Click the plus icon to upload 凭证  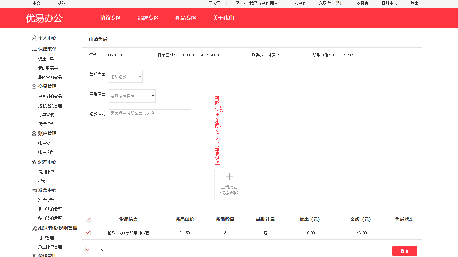pos(229,177)
